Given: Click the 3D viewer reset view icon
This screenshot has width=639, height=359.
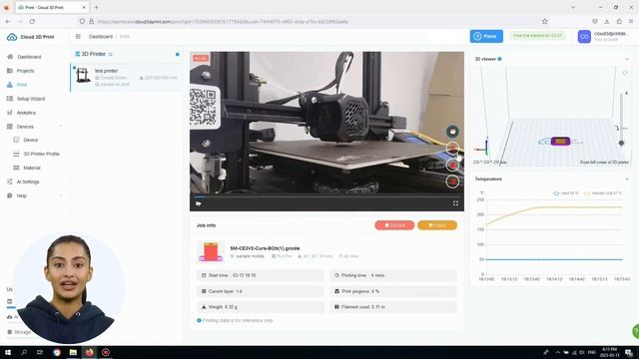Looking at the screenshot, I should click(625, 73).
